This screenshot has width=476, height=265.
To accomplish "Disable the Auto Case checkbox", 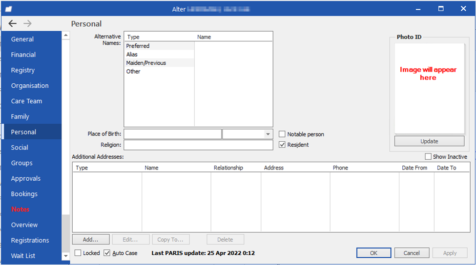I will [107, 253].
